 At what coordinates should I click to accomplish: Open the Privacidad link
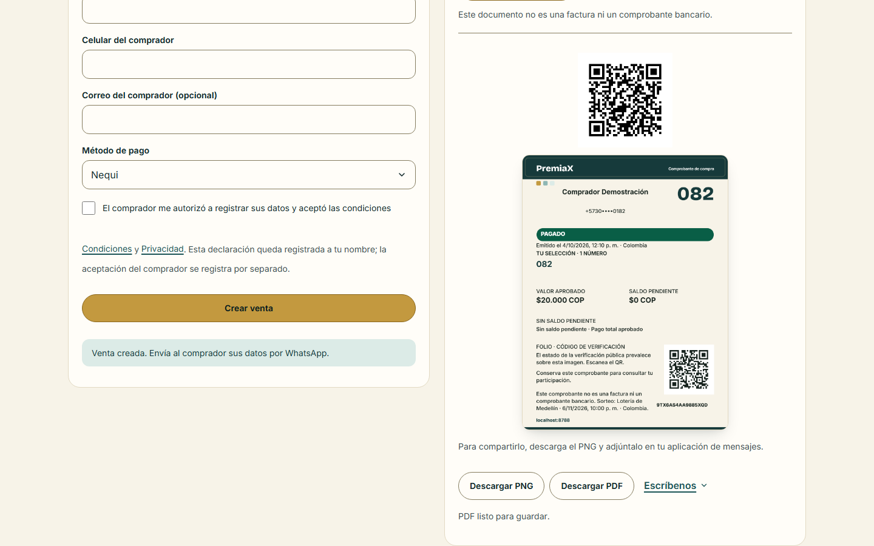click(x=163, y=249)
